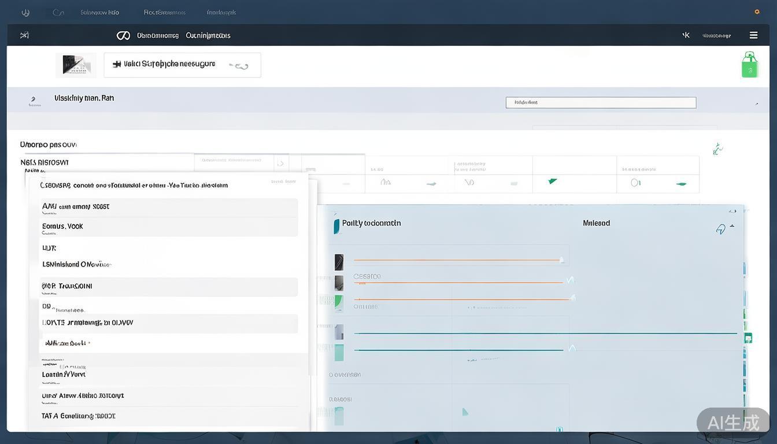777x444 pixels.
Task: Select the 'TAT A Genelitang' list entry
Action: pos(168,416)
